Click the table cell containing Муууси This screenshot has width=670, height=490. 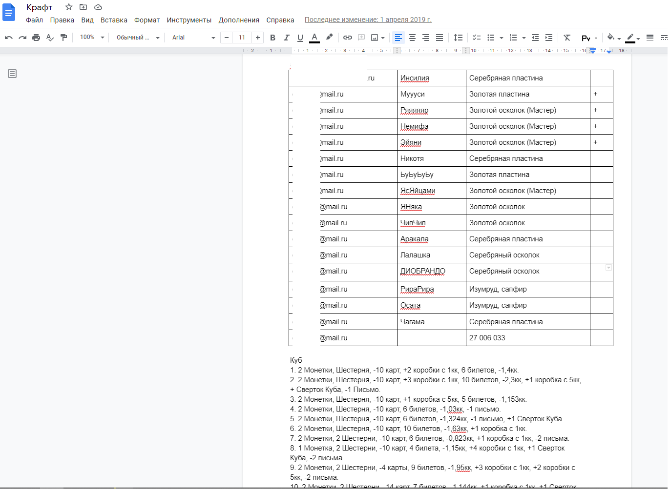click(432, 94)
